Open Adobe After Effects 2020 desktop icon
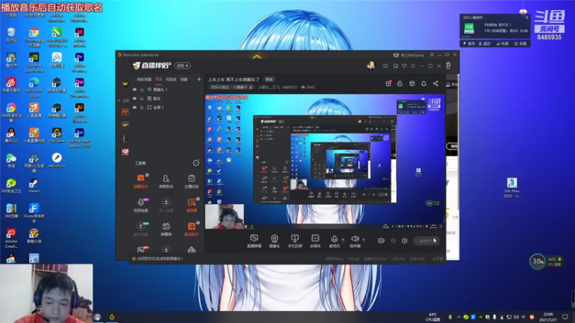This screenshot has height=323, width=575. point(79,138)
